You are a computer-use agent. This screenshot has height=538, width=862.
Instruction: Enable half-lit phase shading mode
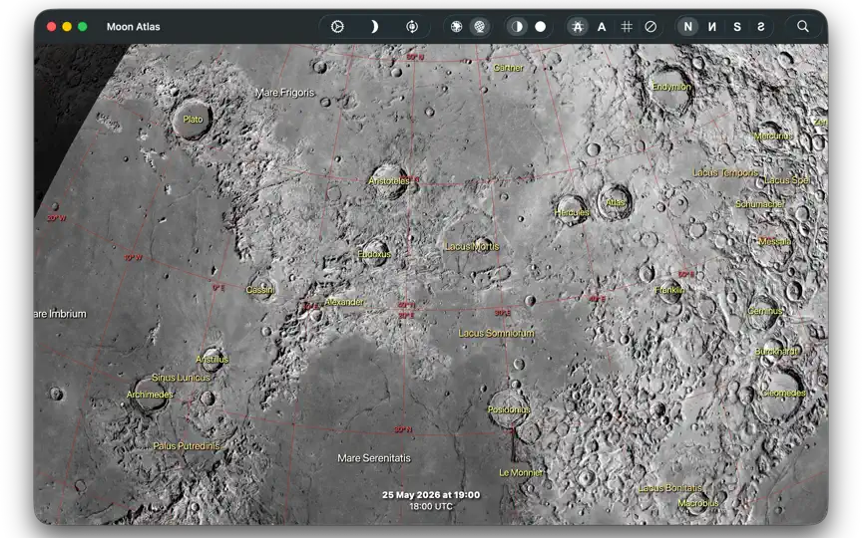coord(518,26)
